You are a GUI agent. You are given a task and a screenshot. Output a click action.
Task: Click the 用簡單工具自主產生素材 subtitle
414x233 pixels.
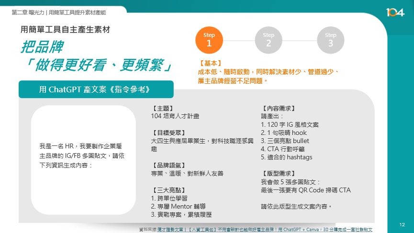click(x=66, y=30)
